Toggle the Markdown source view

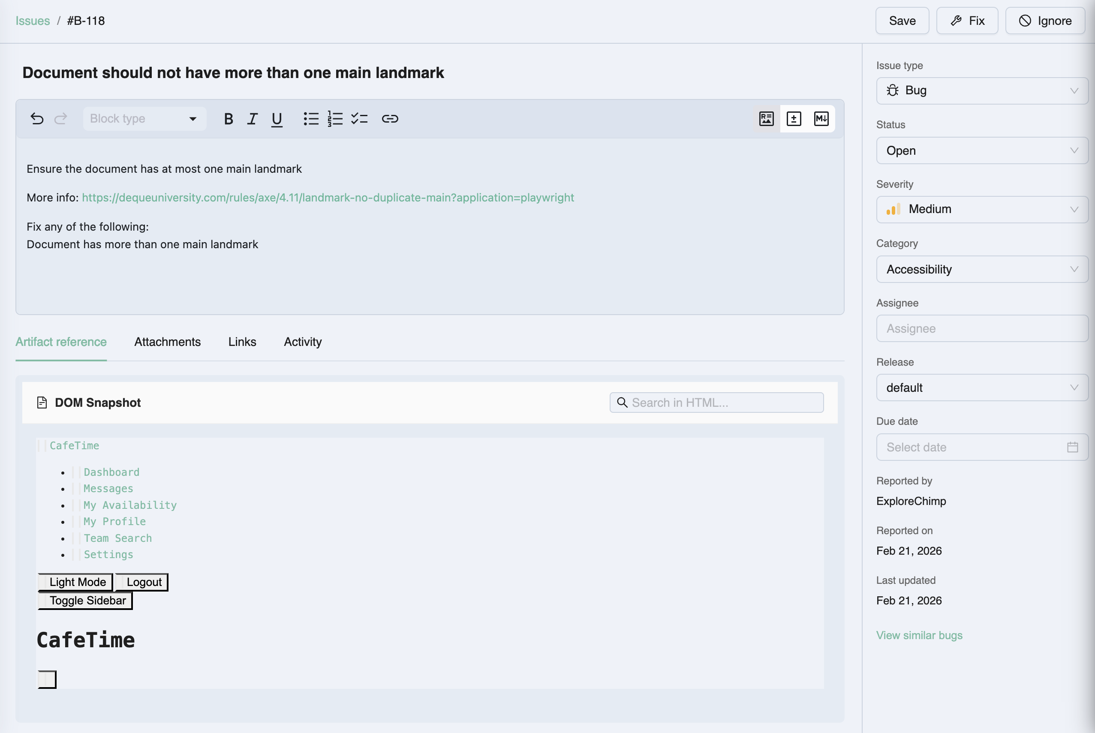tap(821, 119)
